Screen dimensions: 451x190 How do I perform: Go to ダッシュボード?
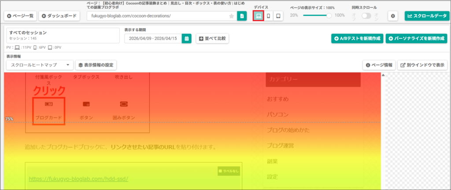(x=59, y=16)
